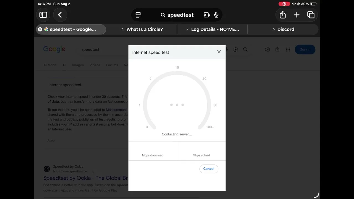354x199 pixels.
Task: Open Google Lens image search icon
Action: (x=236, y=49)
